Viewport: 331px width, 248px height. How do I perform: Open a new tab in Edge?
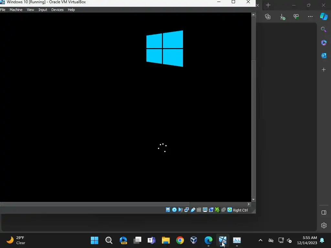(268, 5)
